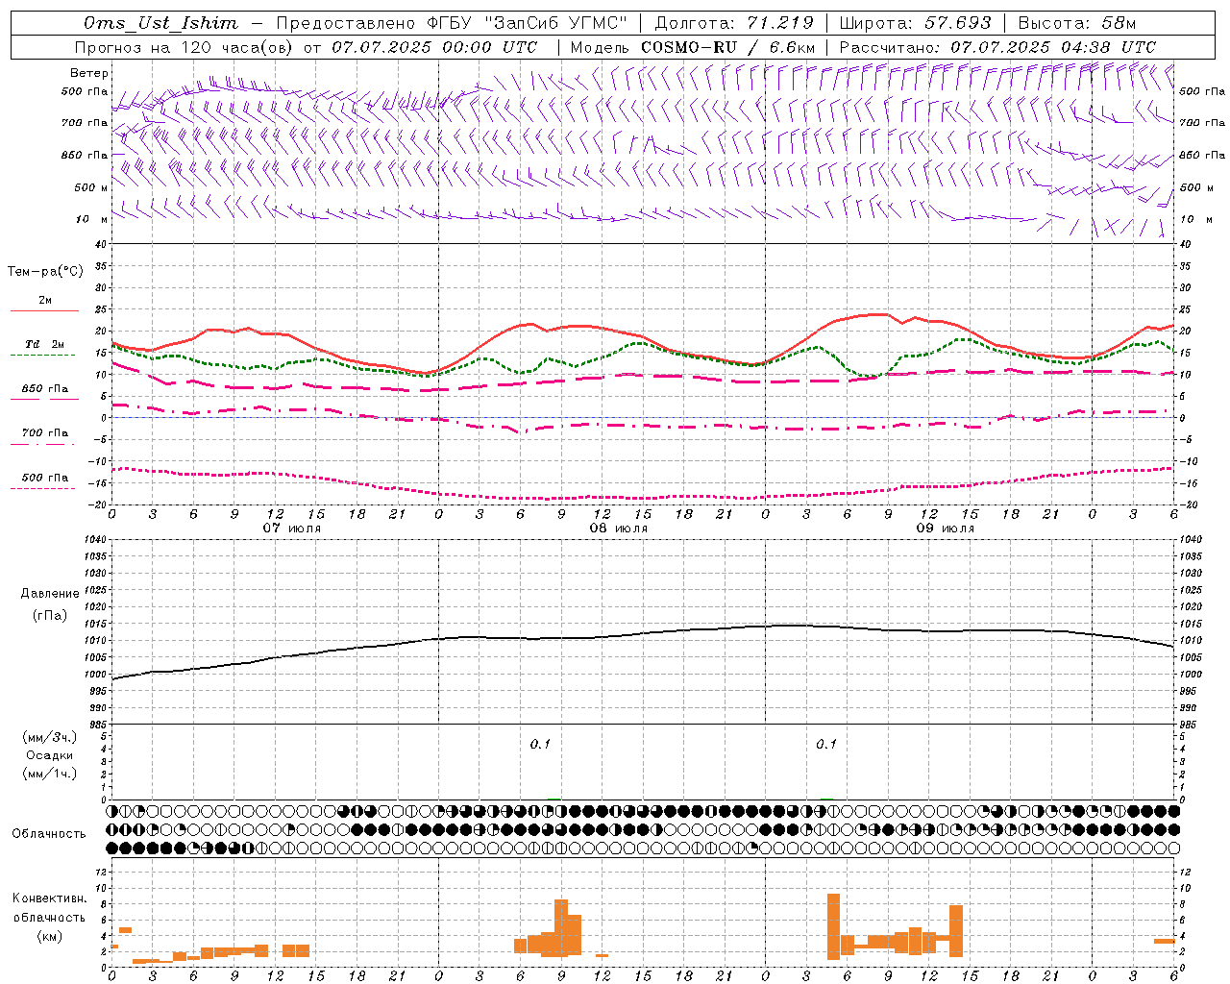Click the 07 июля date label
1230x984 pixels.
click(293, 529)
